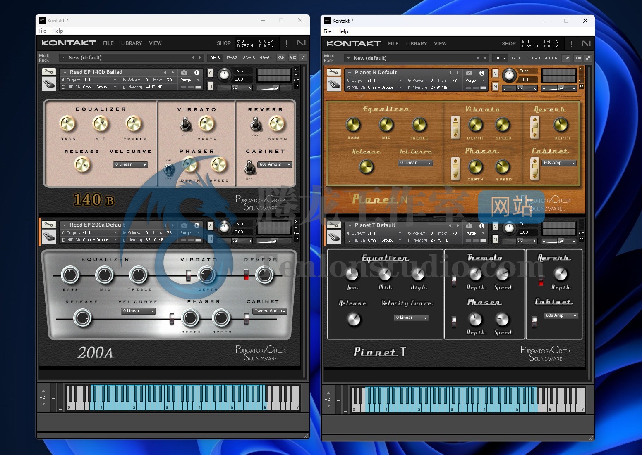Open wrench edit icon of Reed EP 140b Ballad
Viewport: 642px width, 455px height.
[x=49, y=72]
